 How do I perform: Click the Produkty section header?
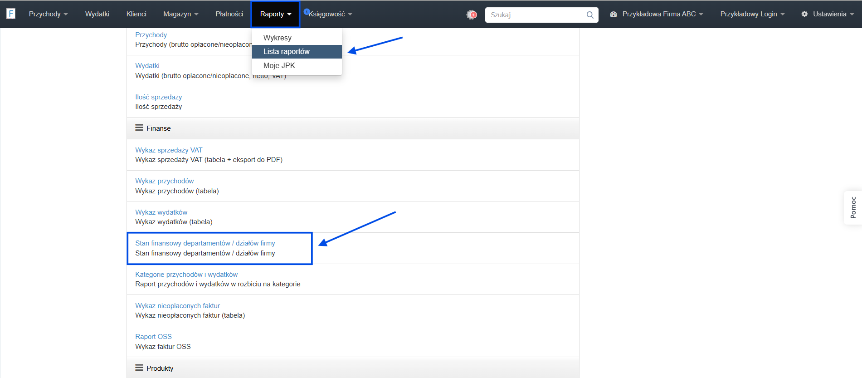pos(353,368)
